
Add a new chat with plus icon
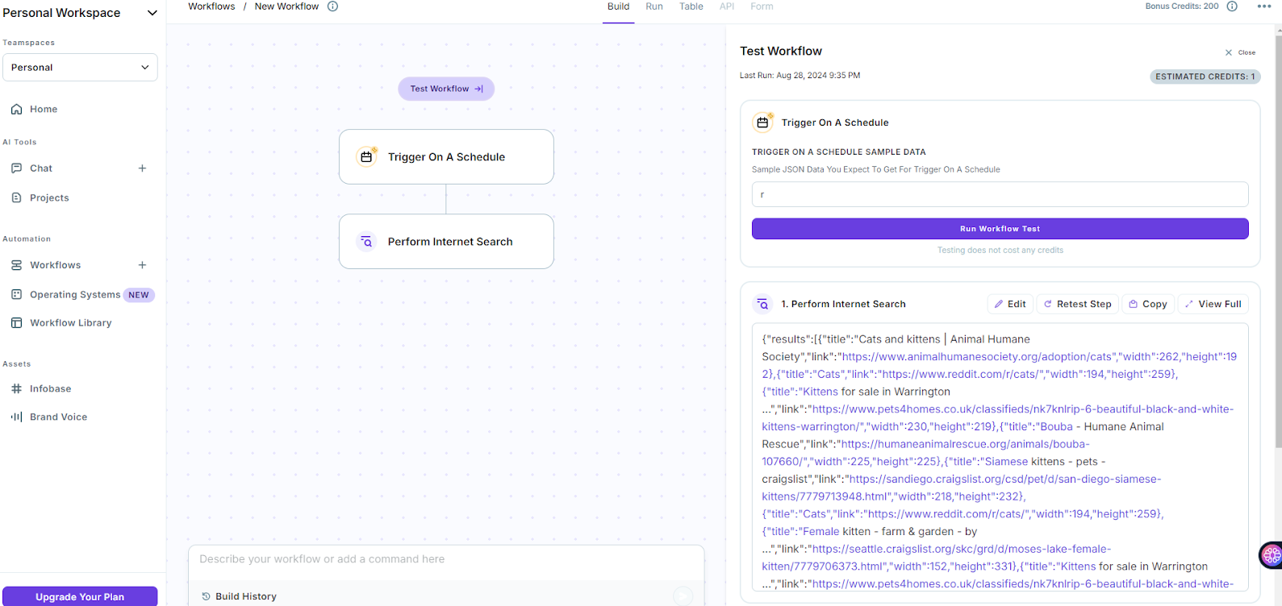point(142,168)
